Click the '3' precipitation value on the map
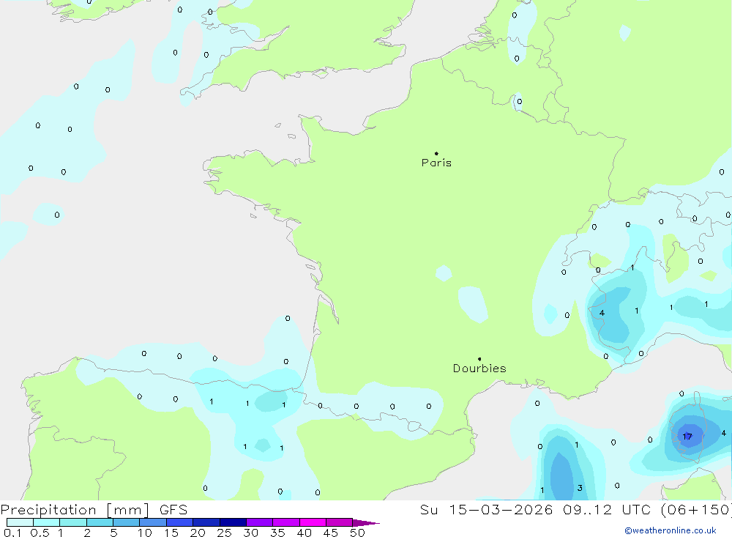The width and height of the screenshot is (732, 537). pos(580,488)
